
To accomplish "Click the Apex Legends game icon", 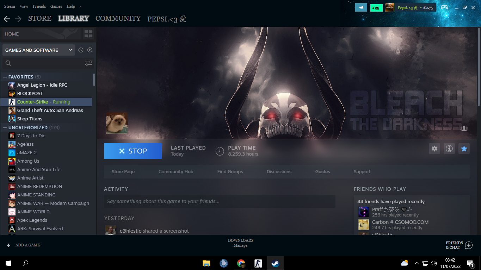I will pos(12,220).
